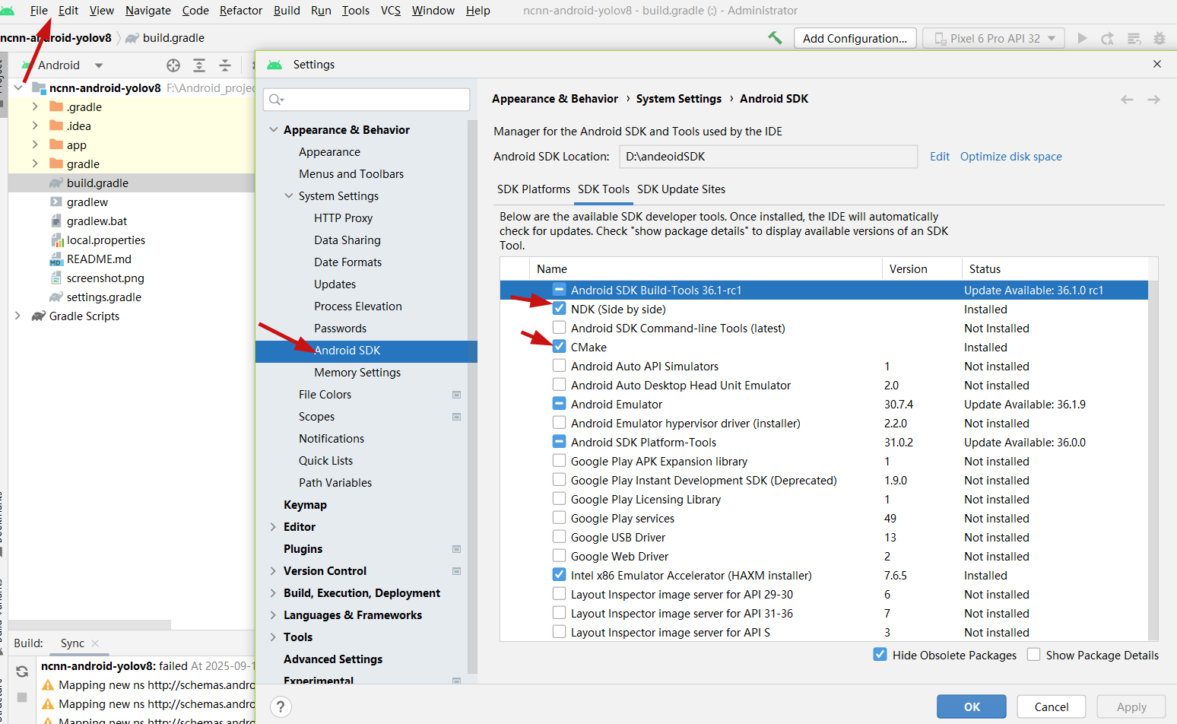Expand the Editor settings section
This screenshot has height=724, width=1177.
[x=273, y=527]
